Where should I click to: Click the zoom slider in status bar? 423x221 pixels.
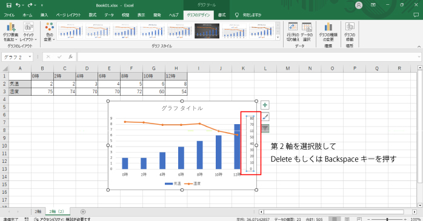tap(387, 219)
